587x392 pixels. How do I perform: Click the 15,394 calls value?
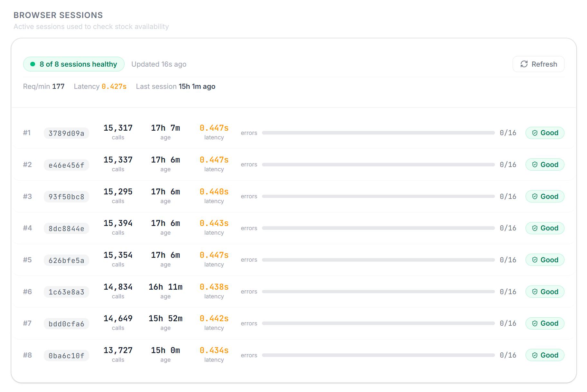118,223
